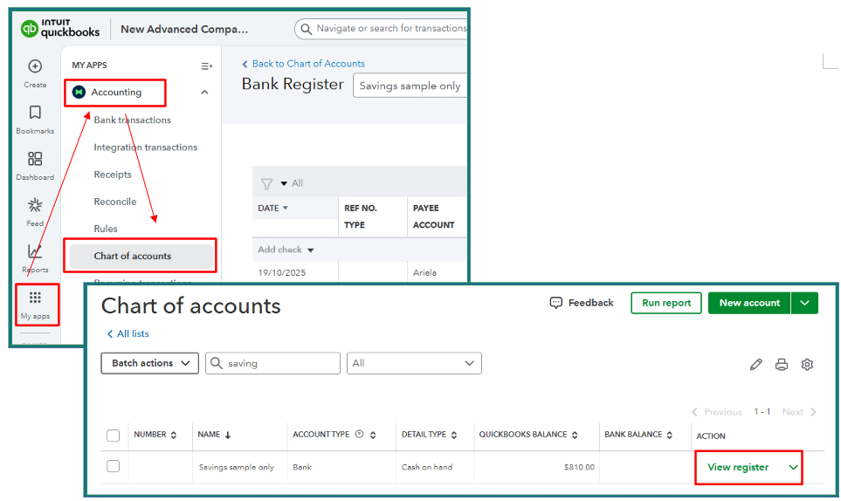Open Integration transactions menu item

point(145,148)
